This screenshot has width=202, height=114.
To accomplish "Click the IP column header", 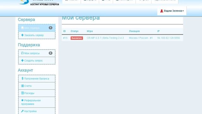I will 158,31.
